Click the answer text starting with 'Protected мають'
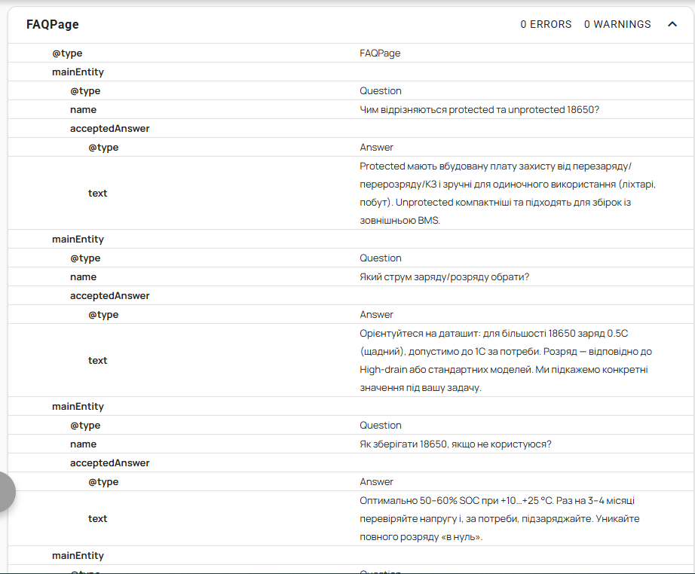 point(507,193)
